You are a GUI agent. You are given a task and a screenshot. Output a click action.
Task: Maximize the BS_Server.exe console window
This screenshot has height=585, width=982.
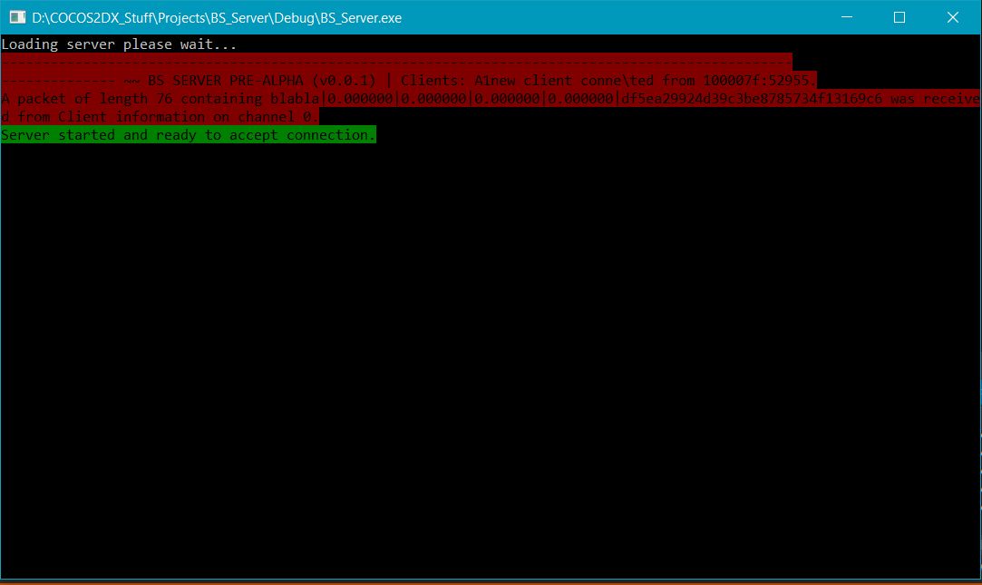899,17
